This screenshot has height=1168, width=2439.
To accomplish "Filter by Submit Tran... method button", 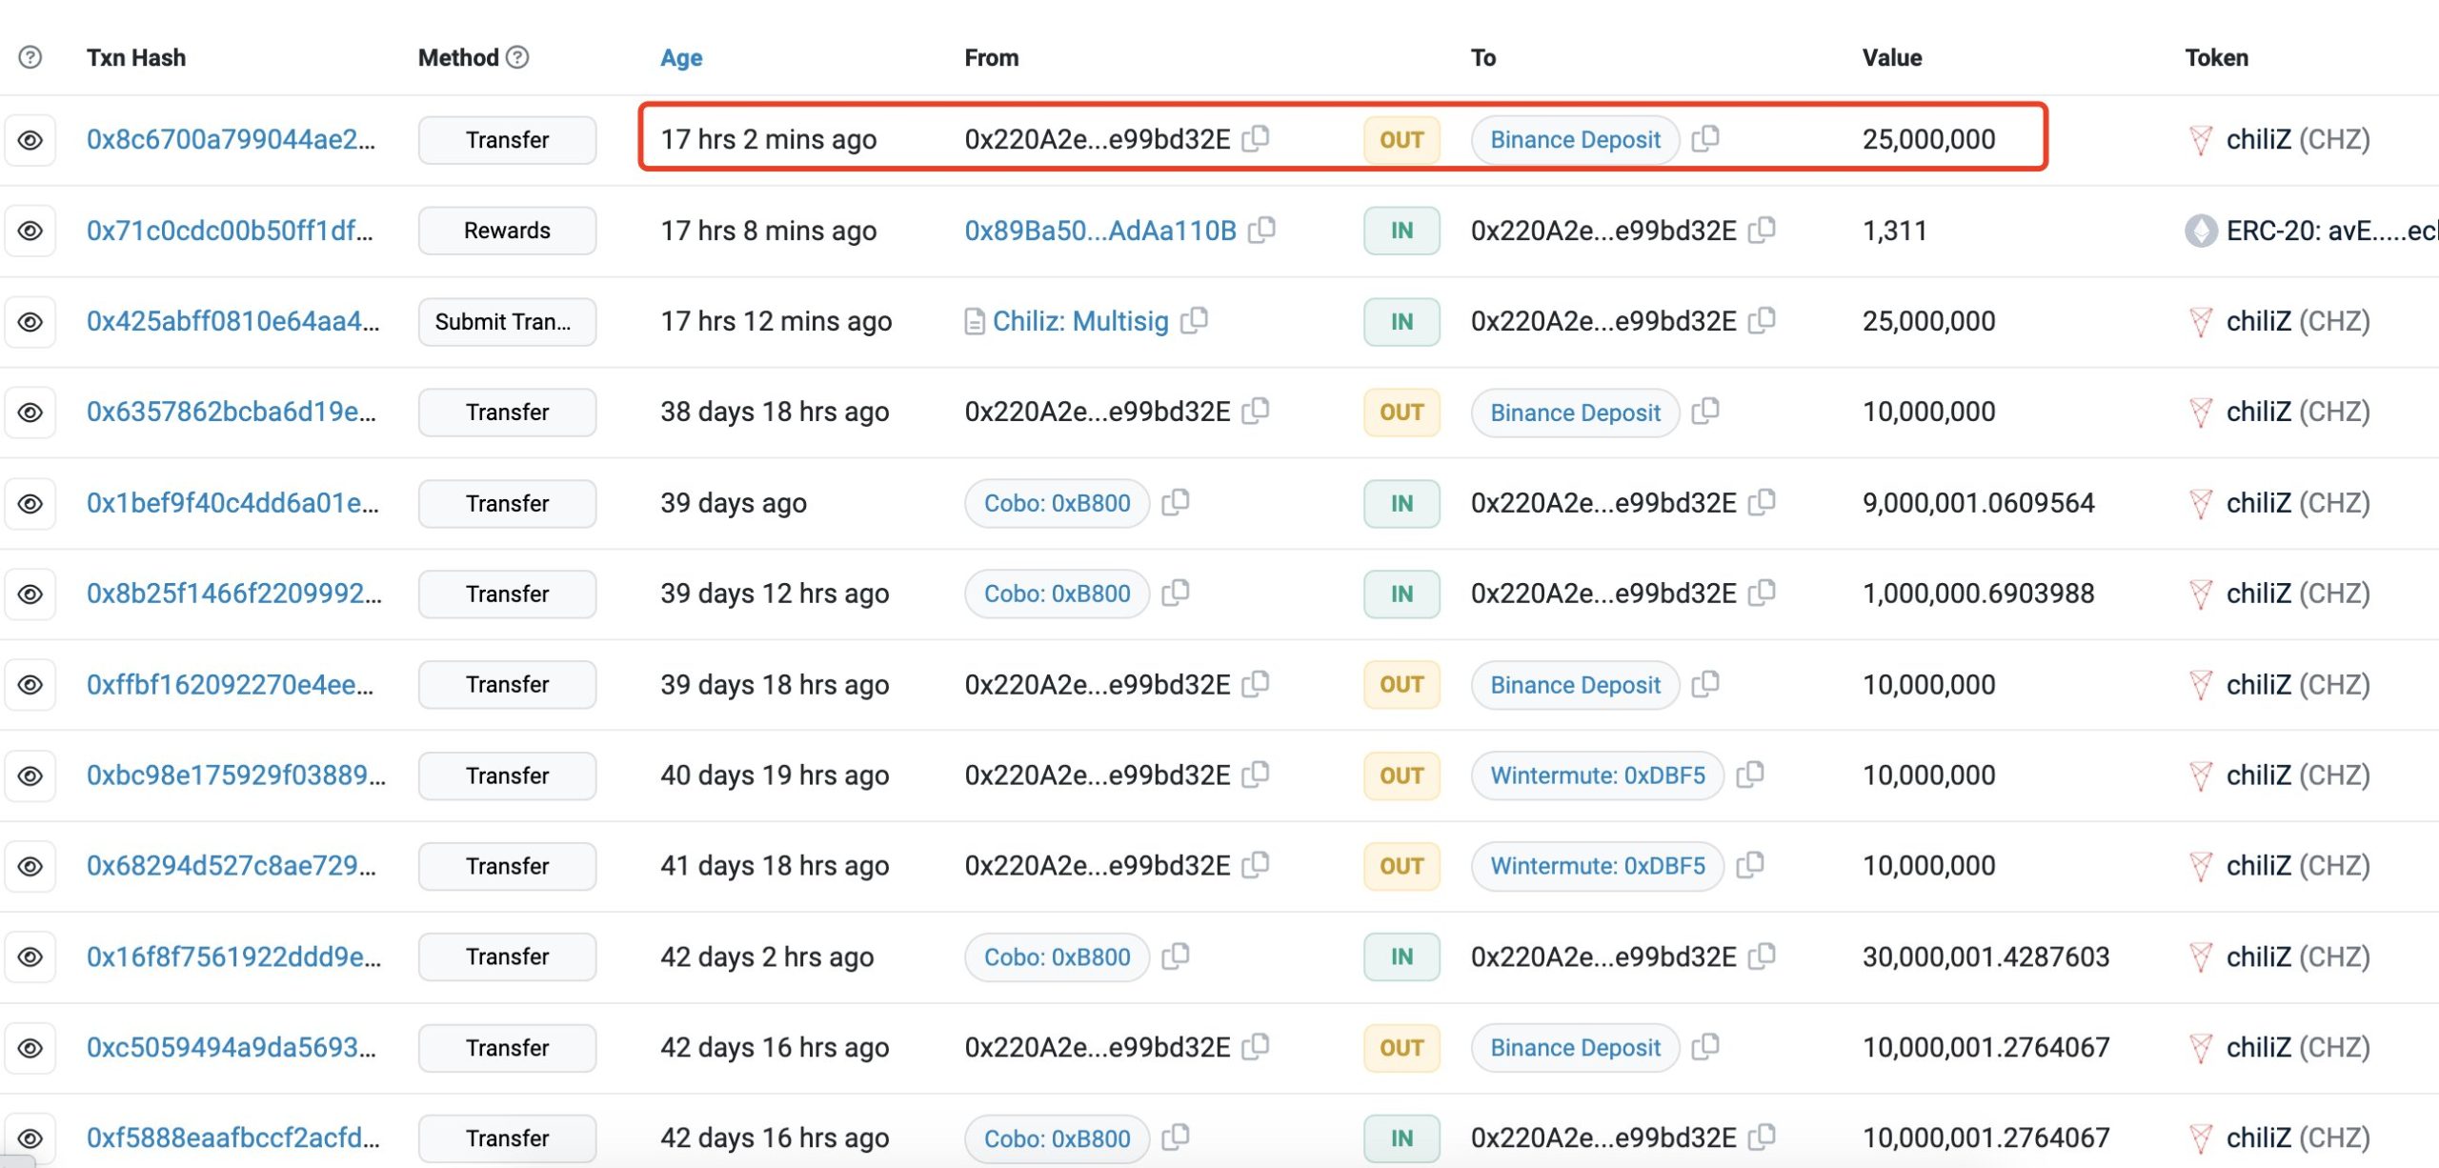I will click(x=507, y=322).
